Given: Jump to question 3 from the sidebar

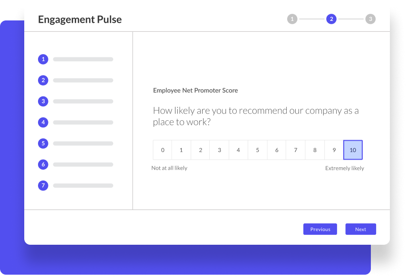Looking at the screenshot, I should [43, 101].
